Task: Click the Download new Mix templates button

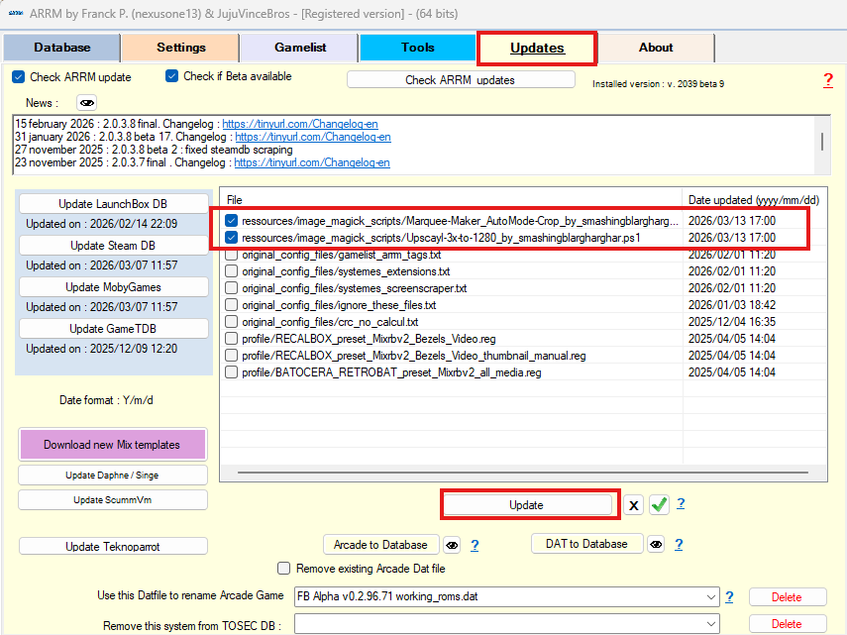Action: point(112,445)
